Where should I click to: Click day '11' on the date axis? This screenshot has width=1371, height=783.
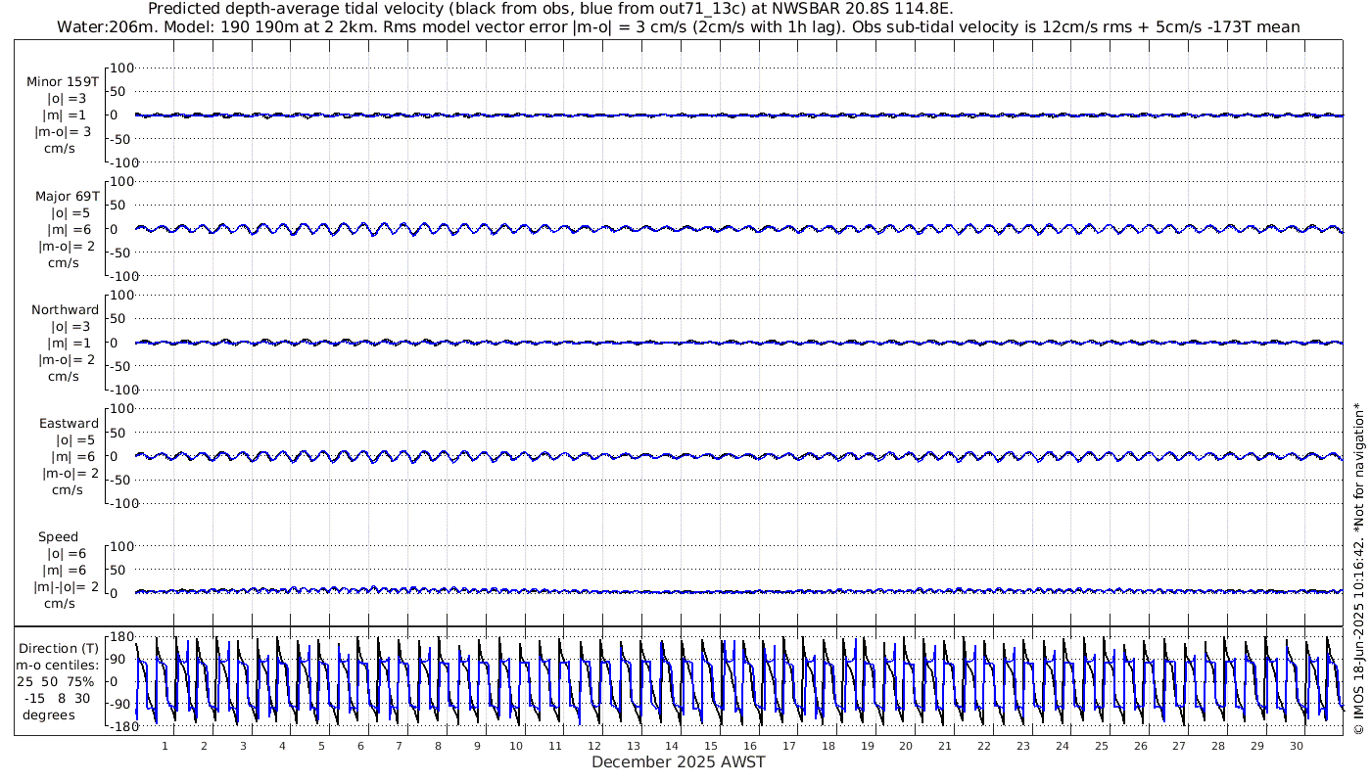point(555,746)
